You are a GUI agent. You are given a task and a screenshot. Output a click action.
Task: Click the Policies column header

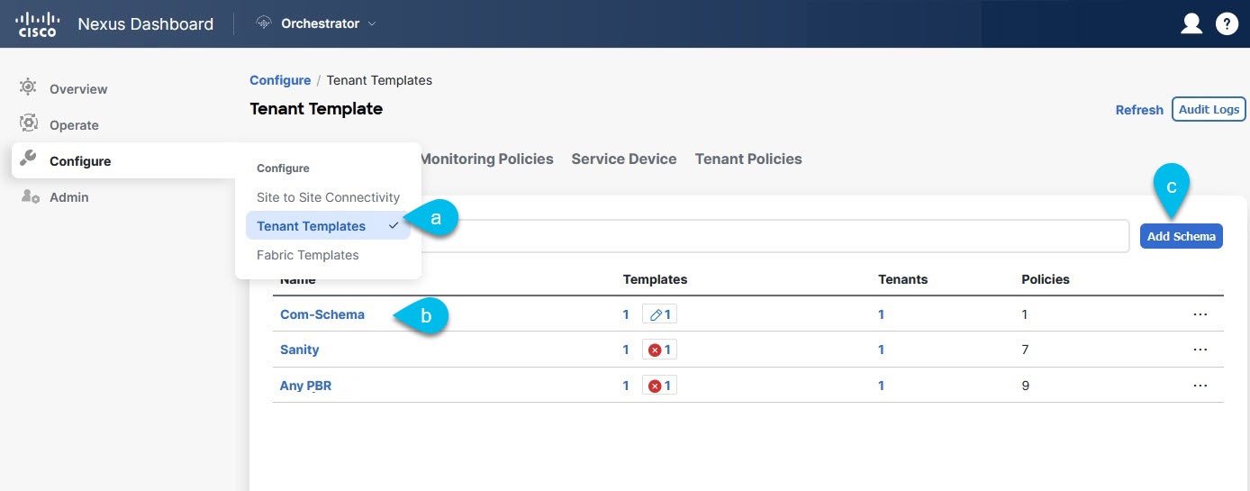(x=1046, y=279)
